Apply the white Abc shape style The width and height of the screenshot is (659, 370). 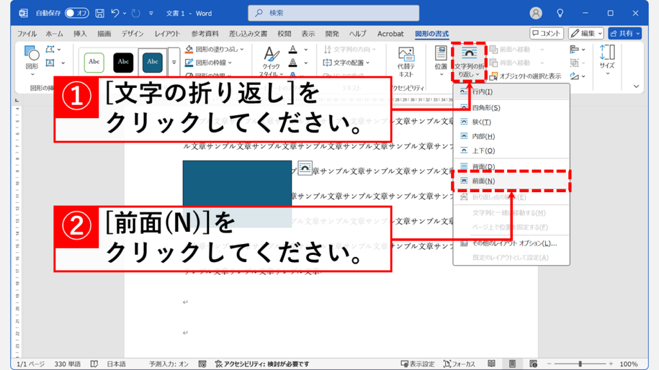click(x=94, y=62)
